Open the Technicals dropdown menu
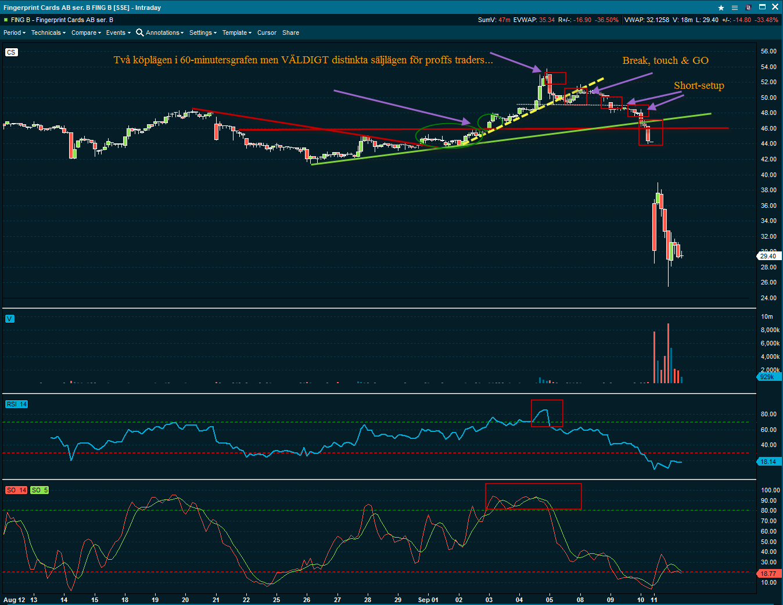 [48, 33]
